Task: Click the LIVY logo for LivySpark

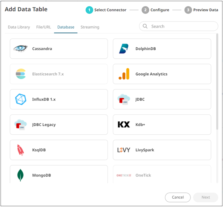Action: tap(123, 150)
